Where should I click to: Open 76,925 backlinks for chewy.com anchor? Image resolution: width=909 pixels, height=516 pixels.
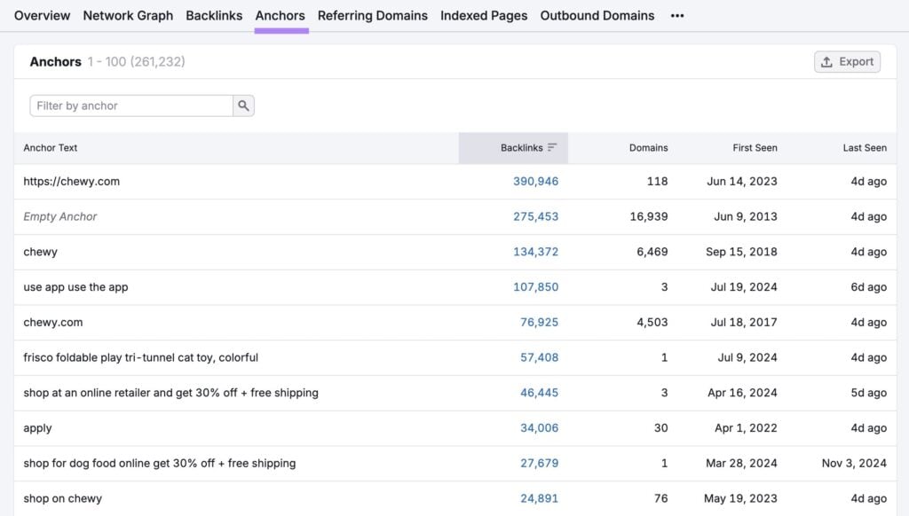[x=539, y=323]
